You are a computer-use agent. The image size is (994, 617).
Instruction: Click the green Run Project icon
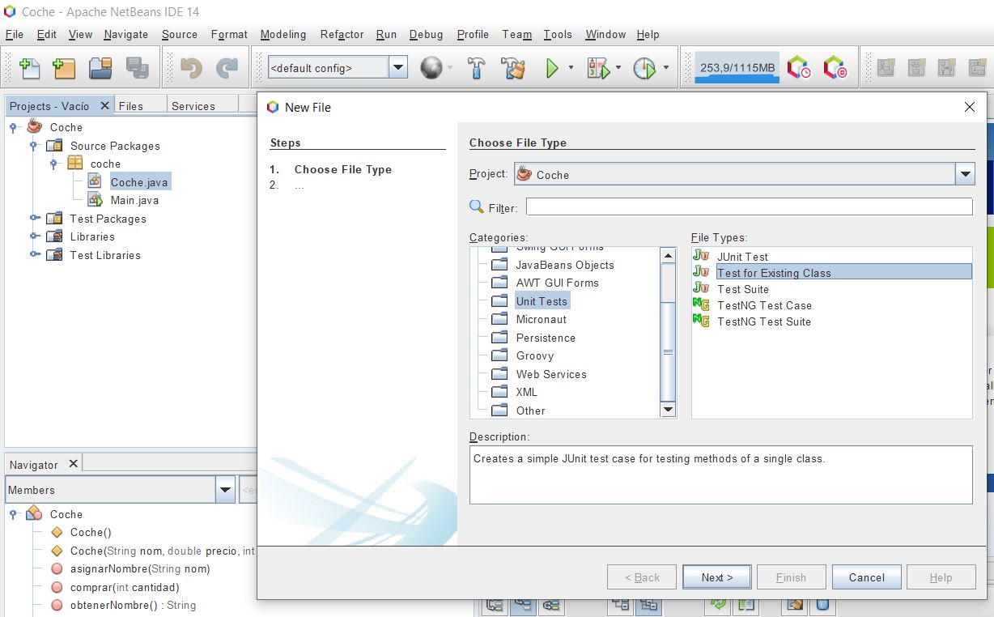(552, 69)
